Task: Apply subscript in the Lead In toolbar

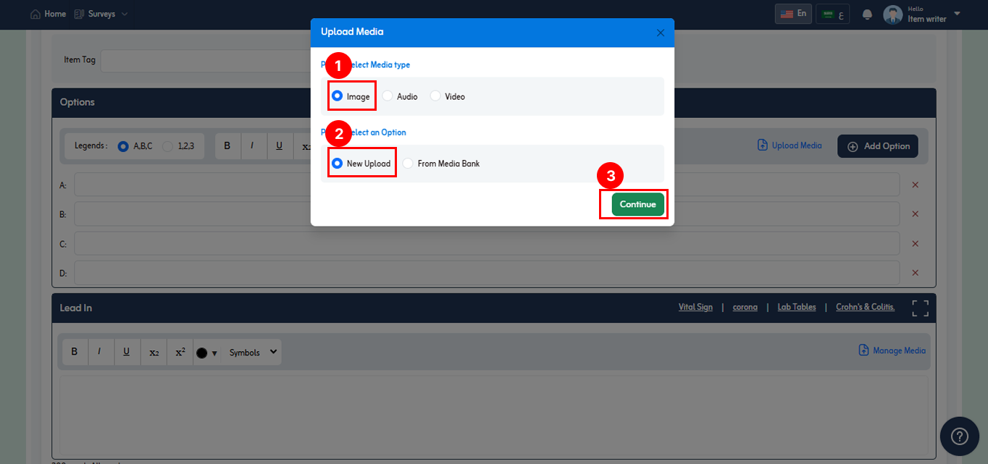Action: coord(154,353)
